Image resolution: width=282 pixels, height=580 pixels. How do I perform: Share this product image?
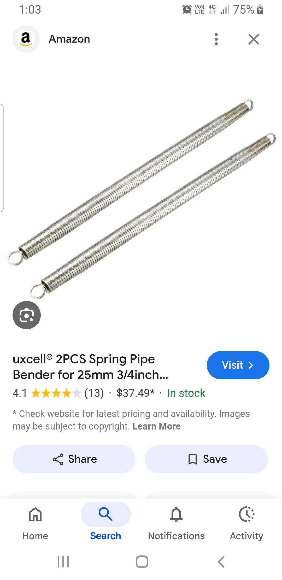[x=74, y=459]
